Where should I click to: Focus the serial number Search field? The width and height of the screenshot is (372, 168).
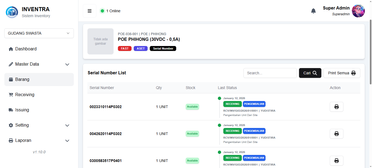(x=270, y=73)
